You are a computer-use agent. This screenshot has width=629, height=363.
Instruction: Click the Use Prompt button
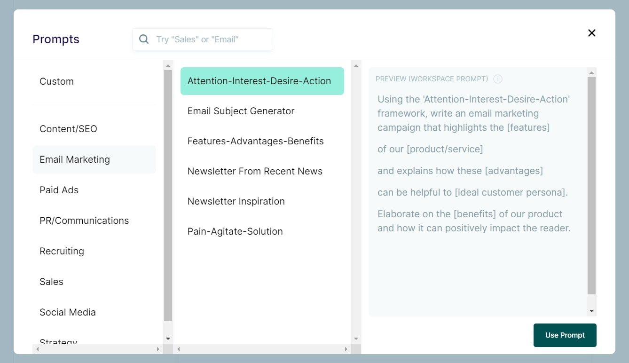tap(565, 335)
